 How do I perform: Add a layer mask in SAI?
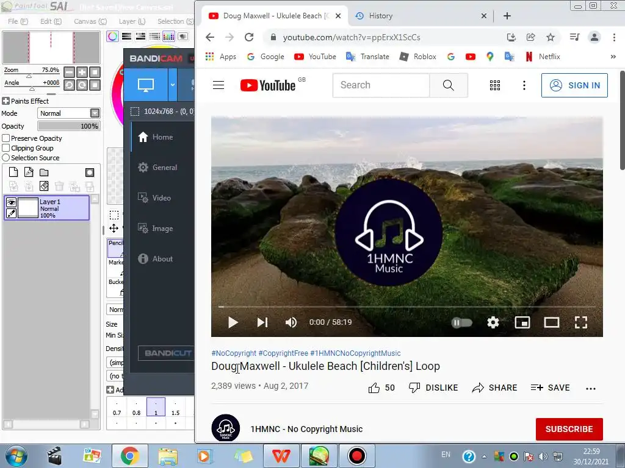90,172
